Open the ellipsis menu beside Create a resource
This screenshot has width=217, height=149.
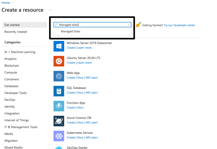pyautogui.click(x=50, y=10)
